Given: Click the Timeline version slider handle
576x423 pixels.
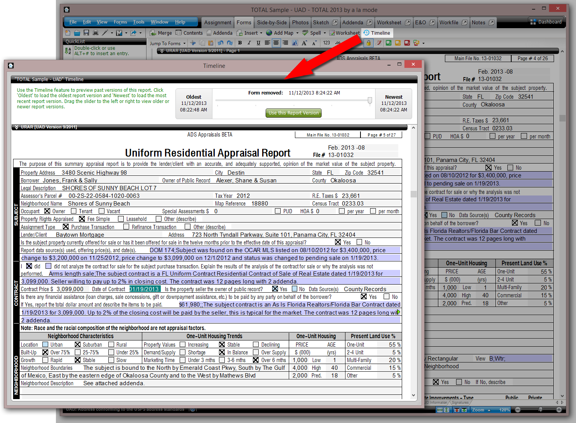Looking at the screenshot, I should point(370,101).
